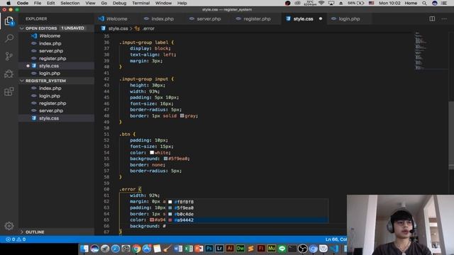This screenshot has width=454, height=255.
Task: Open Sublime Text from the dock
Action: (x=250, y=249)
